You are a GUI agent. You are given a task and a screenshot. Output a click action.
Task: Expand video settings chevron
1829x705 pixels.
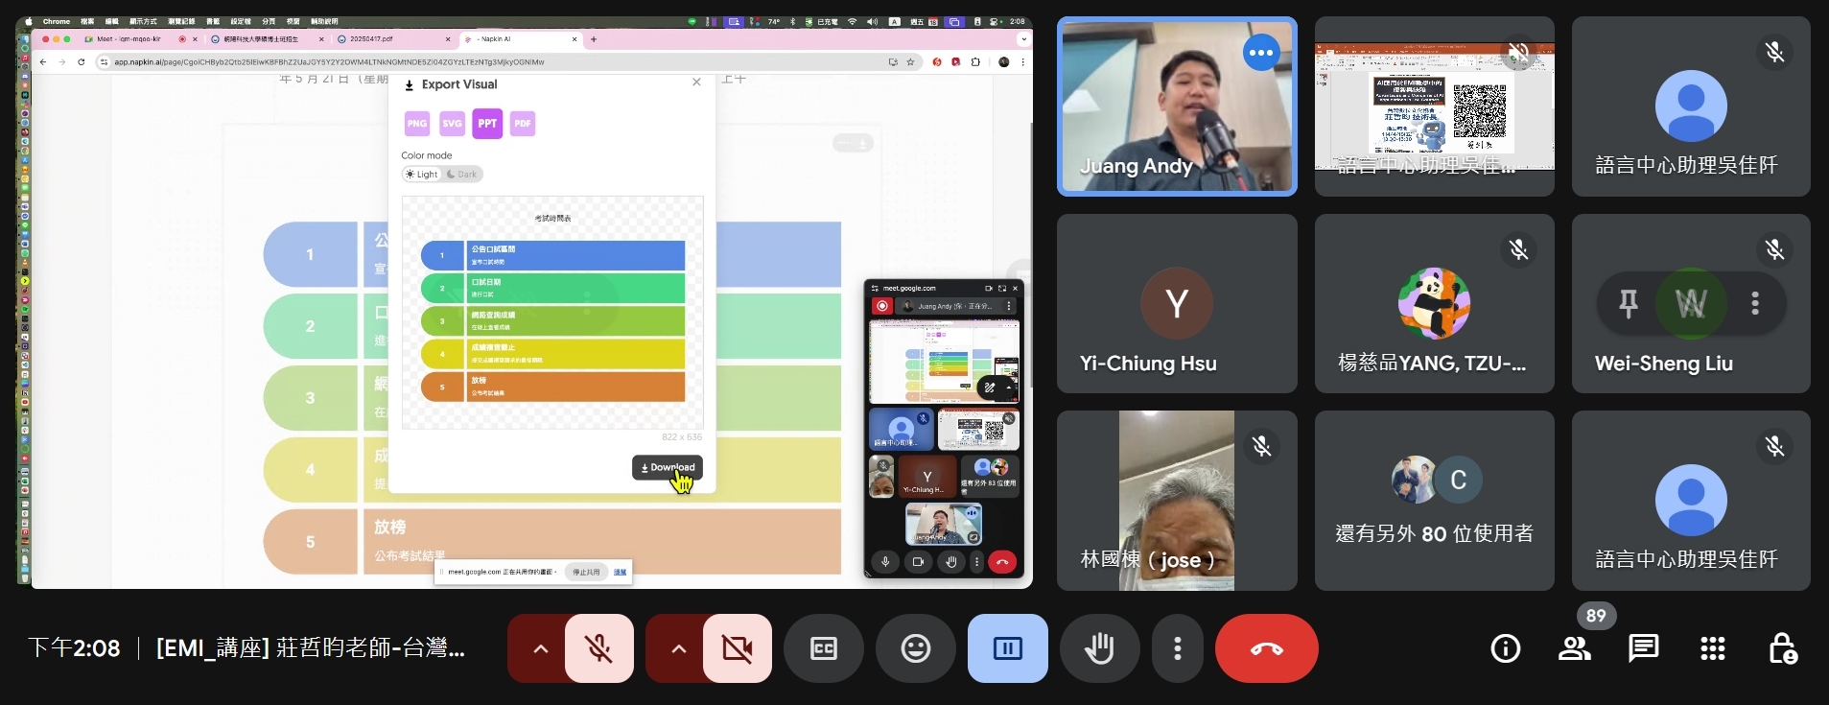pos(678,649)
